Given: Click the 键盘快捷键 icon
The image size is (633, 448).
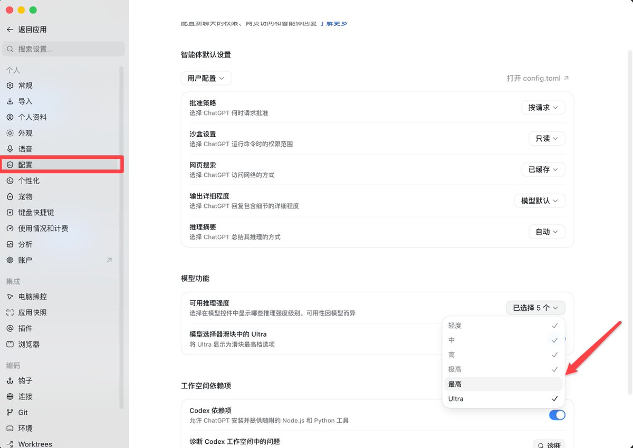Looking at the screenshot, I should click(10, 212).
